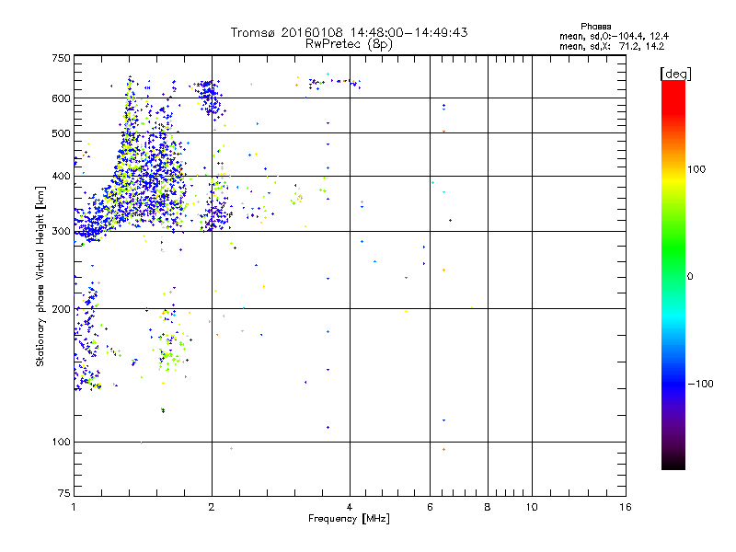Click the y-axis tick label '300'

(x=61, y=232)
